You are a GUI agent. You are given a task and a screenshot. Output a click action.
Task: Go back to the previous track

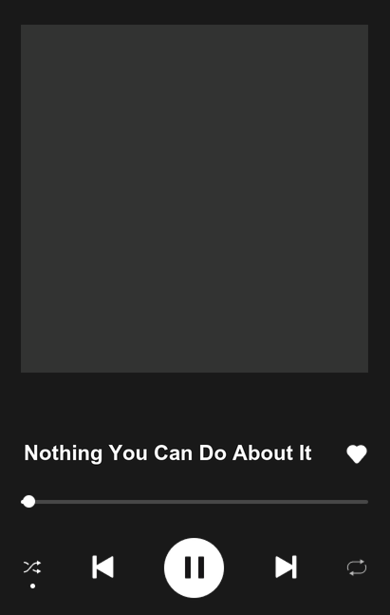pos(103,567)
